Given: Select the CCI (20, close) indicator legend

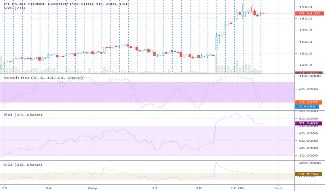Looking at the screenshot, I should pos(23,165).
